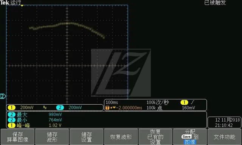
Task: Click the channel 2 最大 measurement badge
Action: tap(12, 114)
